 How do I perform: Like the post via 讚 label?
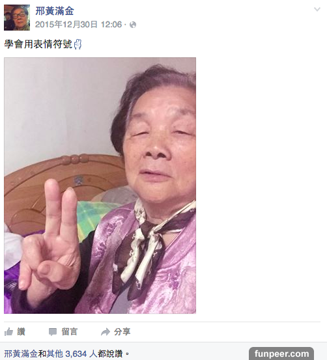21,332
